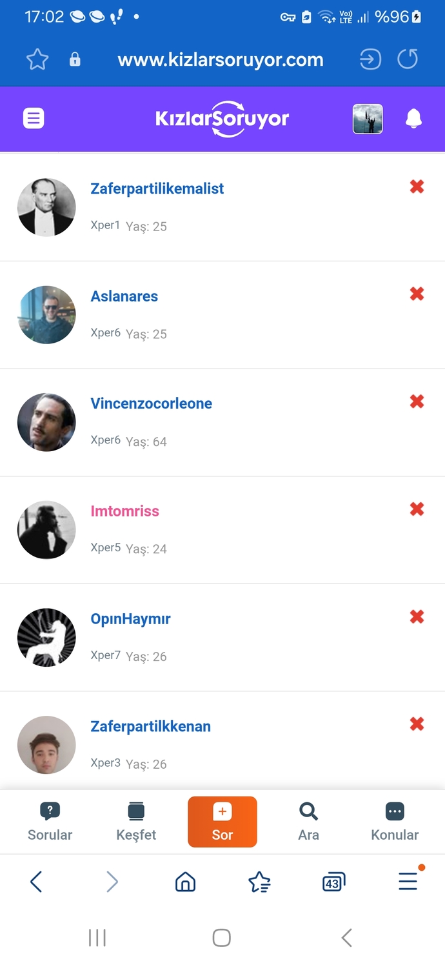Open the Vincenzocorleone profile link
The height and width of the screenshot is (965, 445).
(152, 403)
